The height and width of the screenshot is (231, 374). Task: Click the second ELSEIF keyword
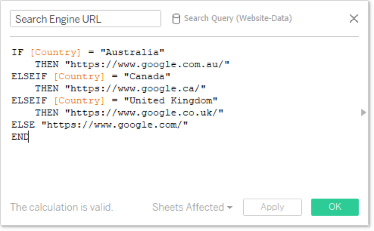[x=30, y=101]
